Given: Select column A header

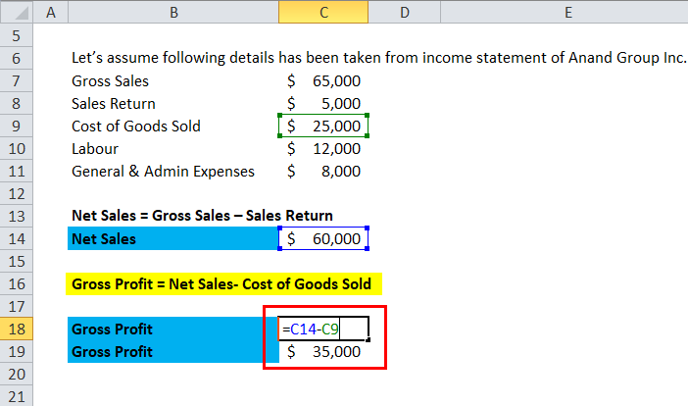Looking at the screenshot, I should (x=50, y=12).
